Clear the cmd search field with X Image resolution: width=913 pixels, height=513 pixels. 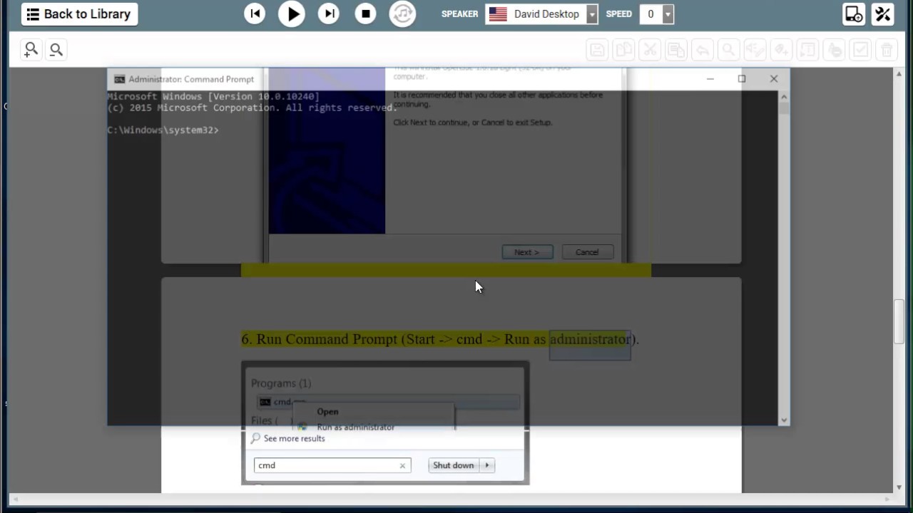coord(402,465)
